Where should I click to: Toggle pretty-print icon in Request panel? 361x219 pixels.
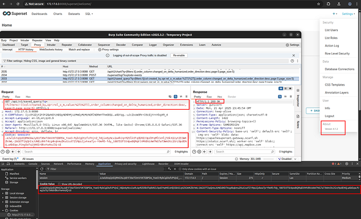click(x=175, y=97)
